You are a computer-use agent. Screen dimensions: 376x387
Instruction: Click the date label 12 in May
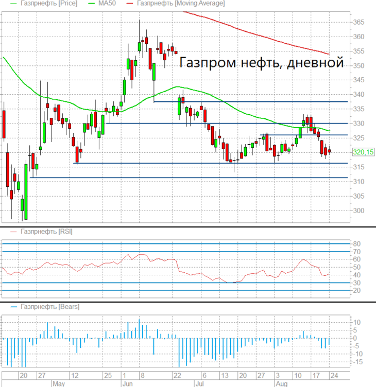pos(75,376)
